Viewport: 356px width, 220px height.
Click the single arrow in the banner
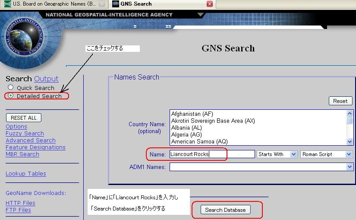135,26
